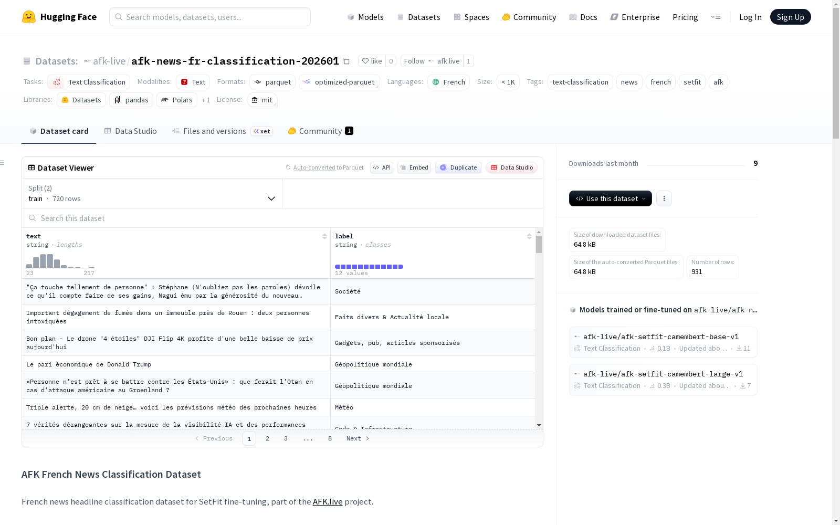Open the AFK.live project link

coord(328,501)
